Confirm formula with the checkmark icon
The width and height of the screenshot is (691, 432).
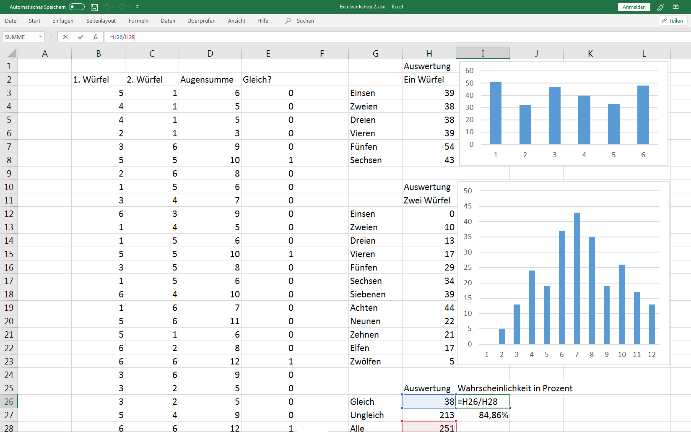tap(81, 37)
